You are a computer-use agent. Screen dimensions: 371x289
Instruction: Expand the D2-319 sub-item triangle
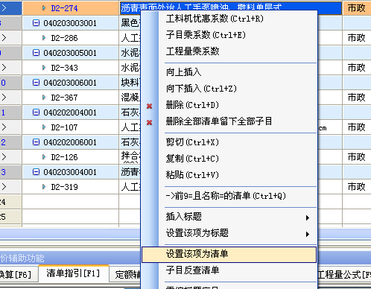click(44, 187)
